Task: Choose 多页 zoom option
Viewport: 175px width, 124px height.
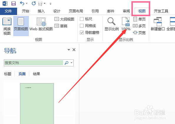Action: [139, 26]
